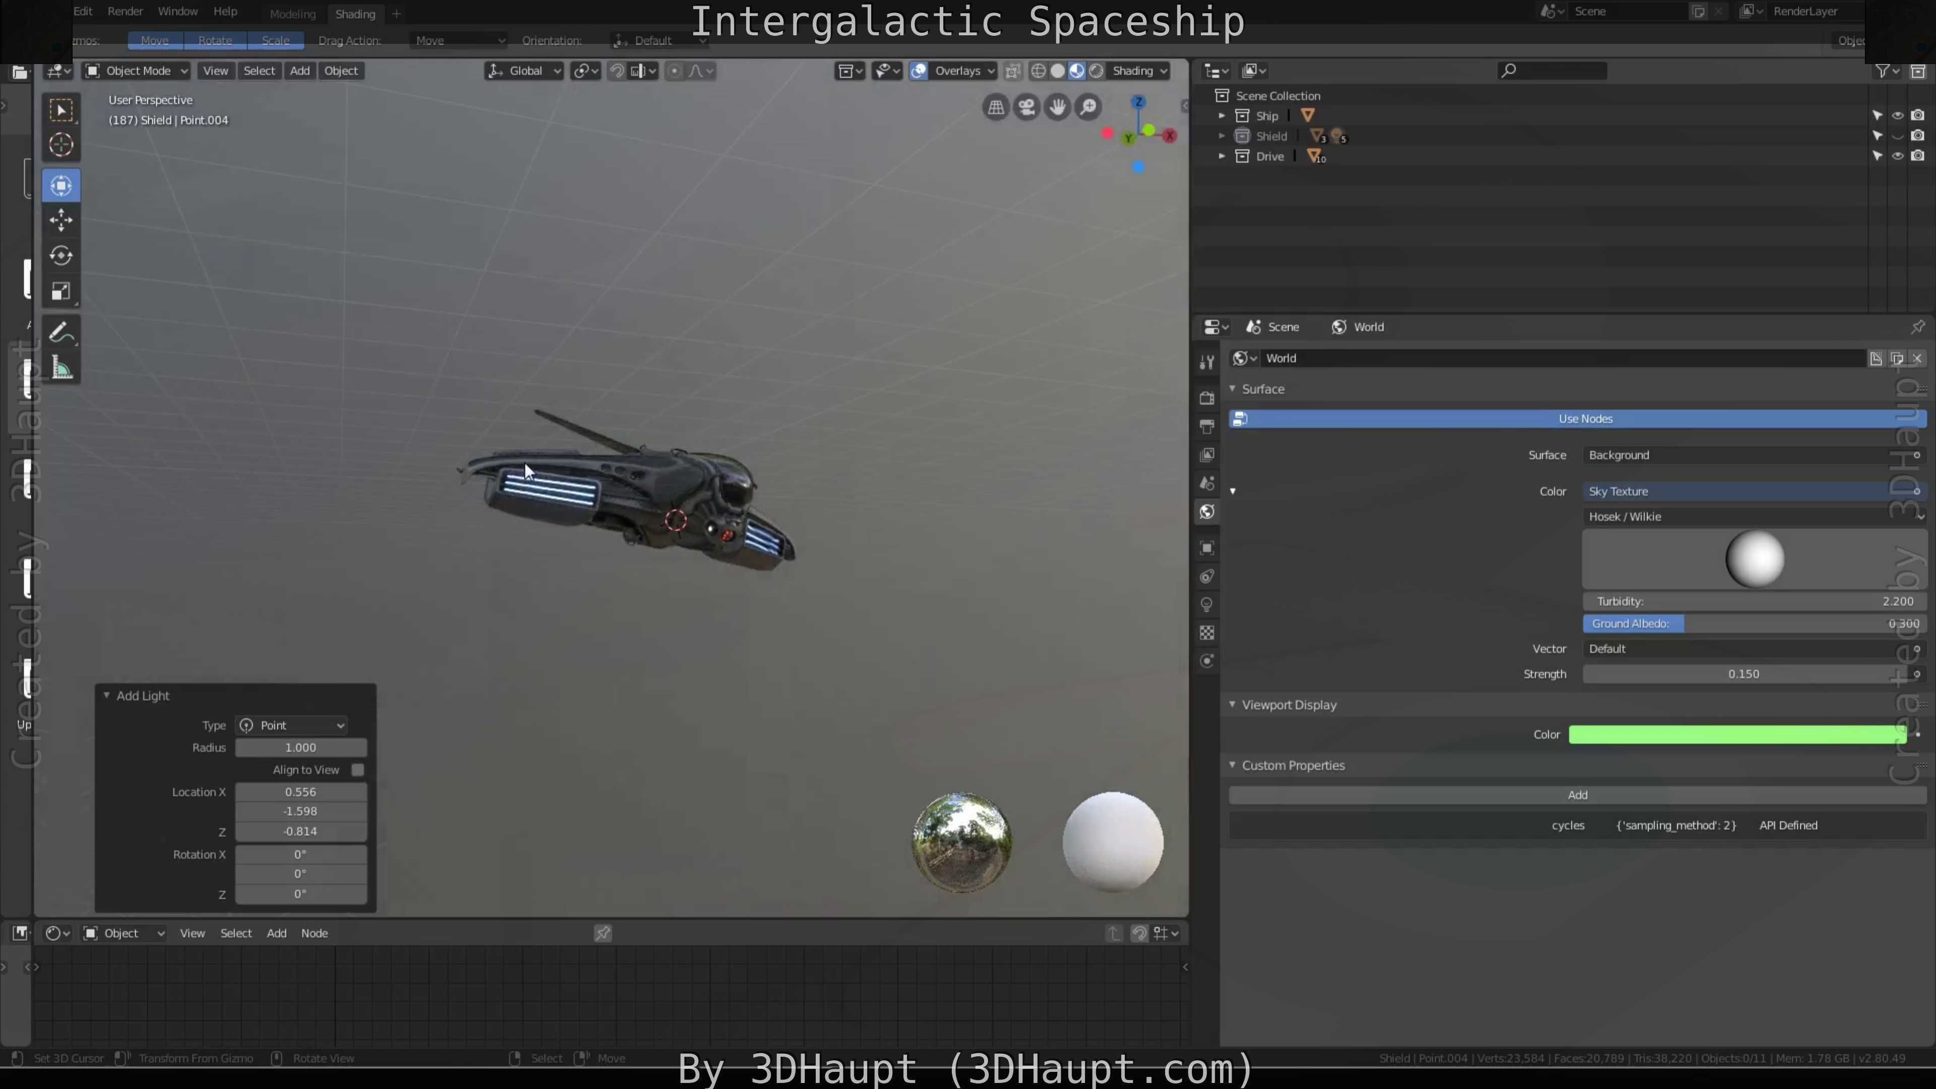Screen dimensions: 1936x1089
Task: Open the Render menu
Action: pyautogui.click(x=125, y=11)
